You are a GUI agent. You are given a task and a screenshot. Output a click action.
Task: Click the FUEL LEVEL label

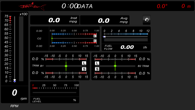pos(37,100)
